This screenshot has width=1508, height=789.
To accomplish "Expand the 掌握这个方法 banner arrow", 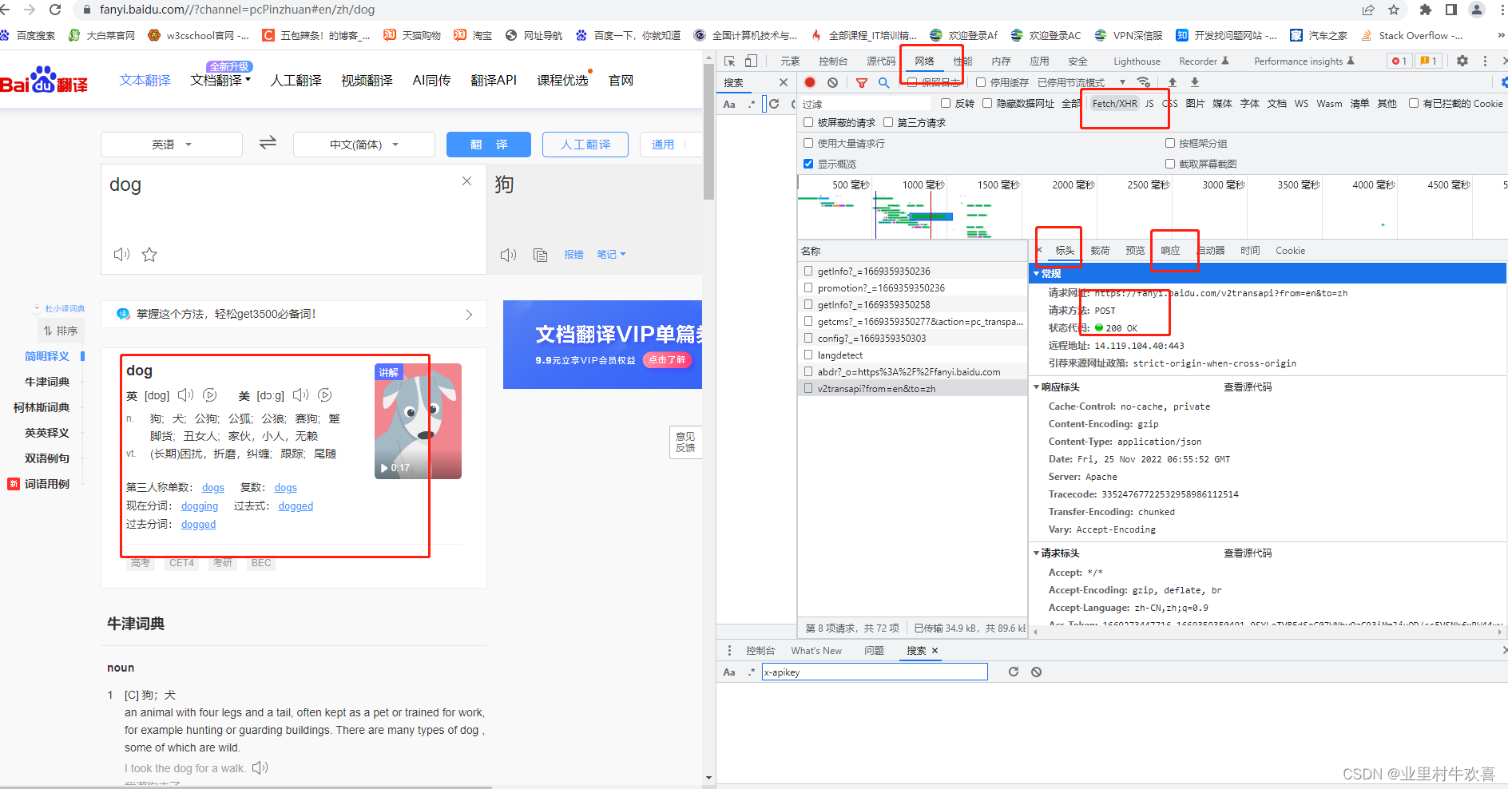I will 469,315.
